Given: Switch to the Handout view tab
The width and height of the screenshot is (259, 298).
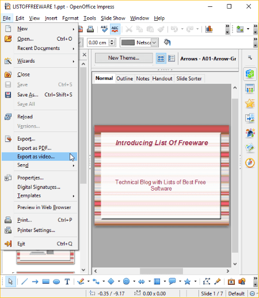Looking at the screenshot, I should tap(162, 79).
